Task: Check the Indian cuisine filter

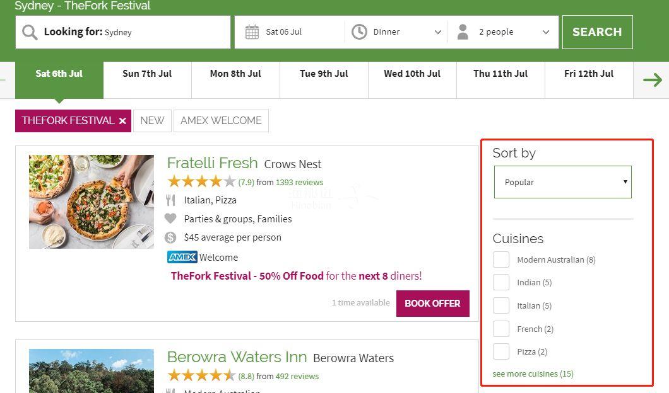Action: coord(501,282)
